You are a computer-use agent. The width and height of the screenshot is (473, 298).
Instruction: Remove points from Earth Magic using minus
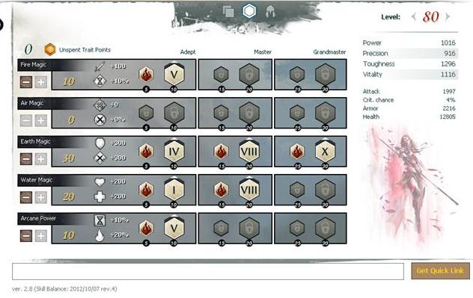(x=26, y=159)
